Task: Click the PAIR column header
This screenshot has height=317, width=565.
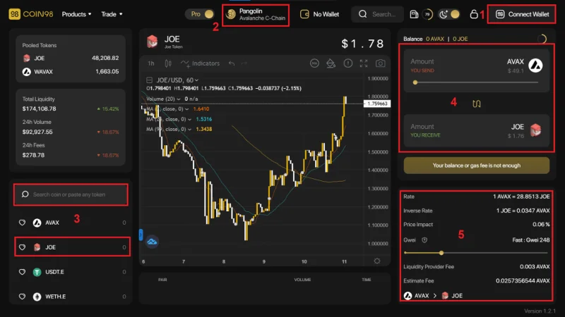Action: pos(162,280)
